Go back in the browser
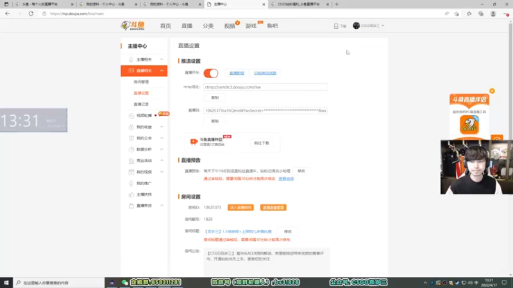This screenshot has width=513, height=288. pyautogui.click(x=7, y=13)
